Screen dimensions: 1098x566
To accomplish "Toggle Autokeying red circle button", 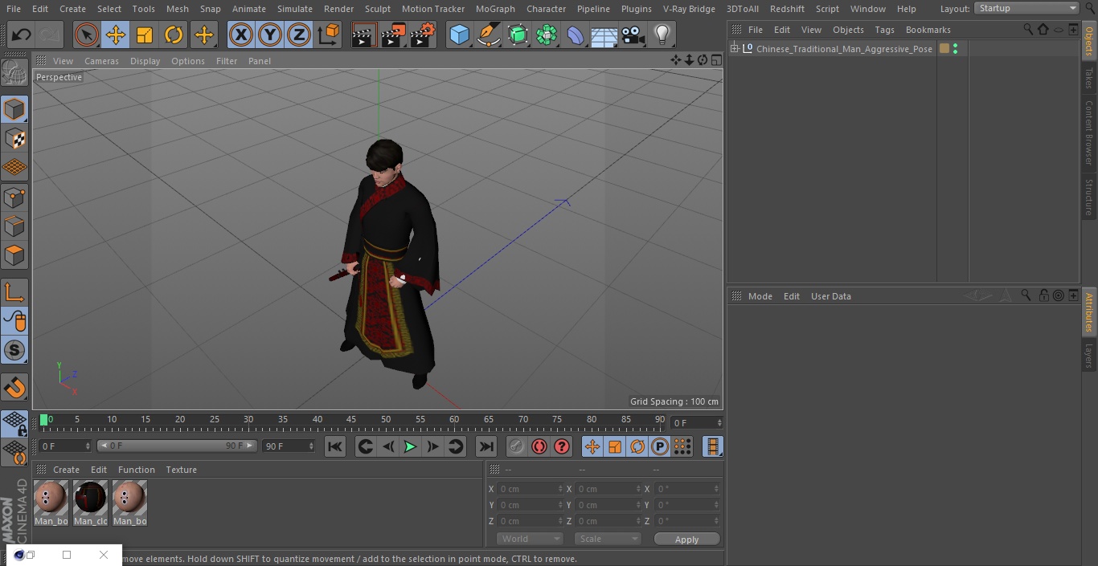I will click(539, 446).
